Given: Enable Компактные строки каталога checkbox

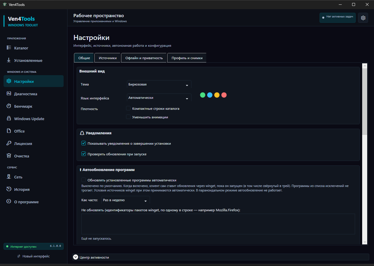Looking at the screenshot, I should point(128,109).
